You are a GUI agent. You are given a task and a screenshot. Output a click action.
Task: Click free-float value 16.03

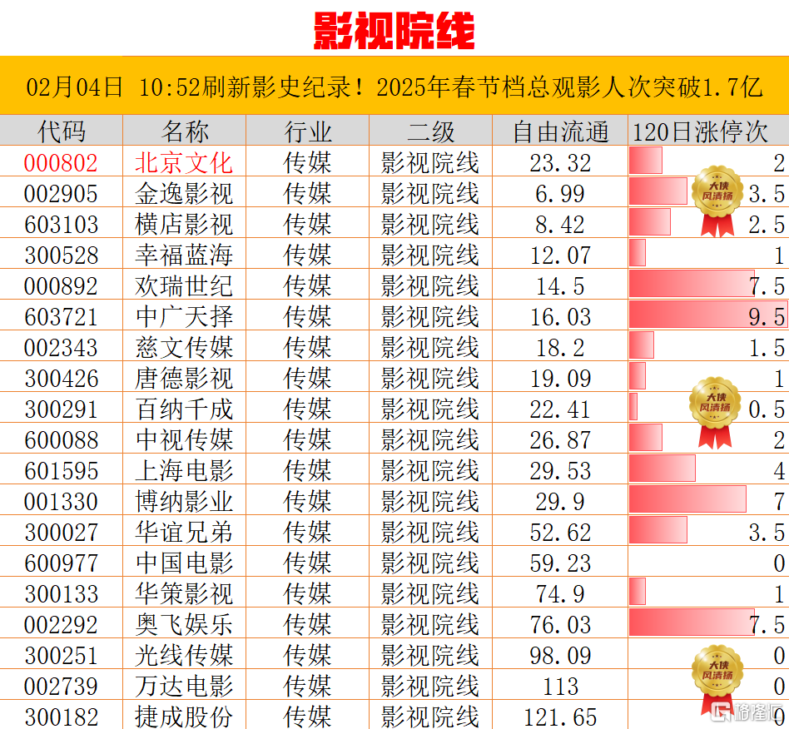pyautogui.click(x=560, y=317)
